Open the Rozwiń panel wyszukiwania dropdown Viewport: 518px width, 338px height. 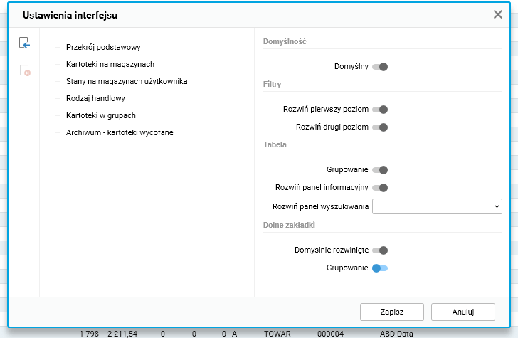pyautogui.click(x=437, y=206)
